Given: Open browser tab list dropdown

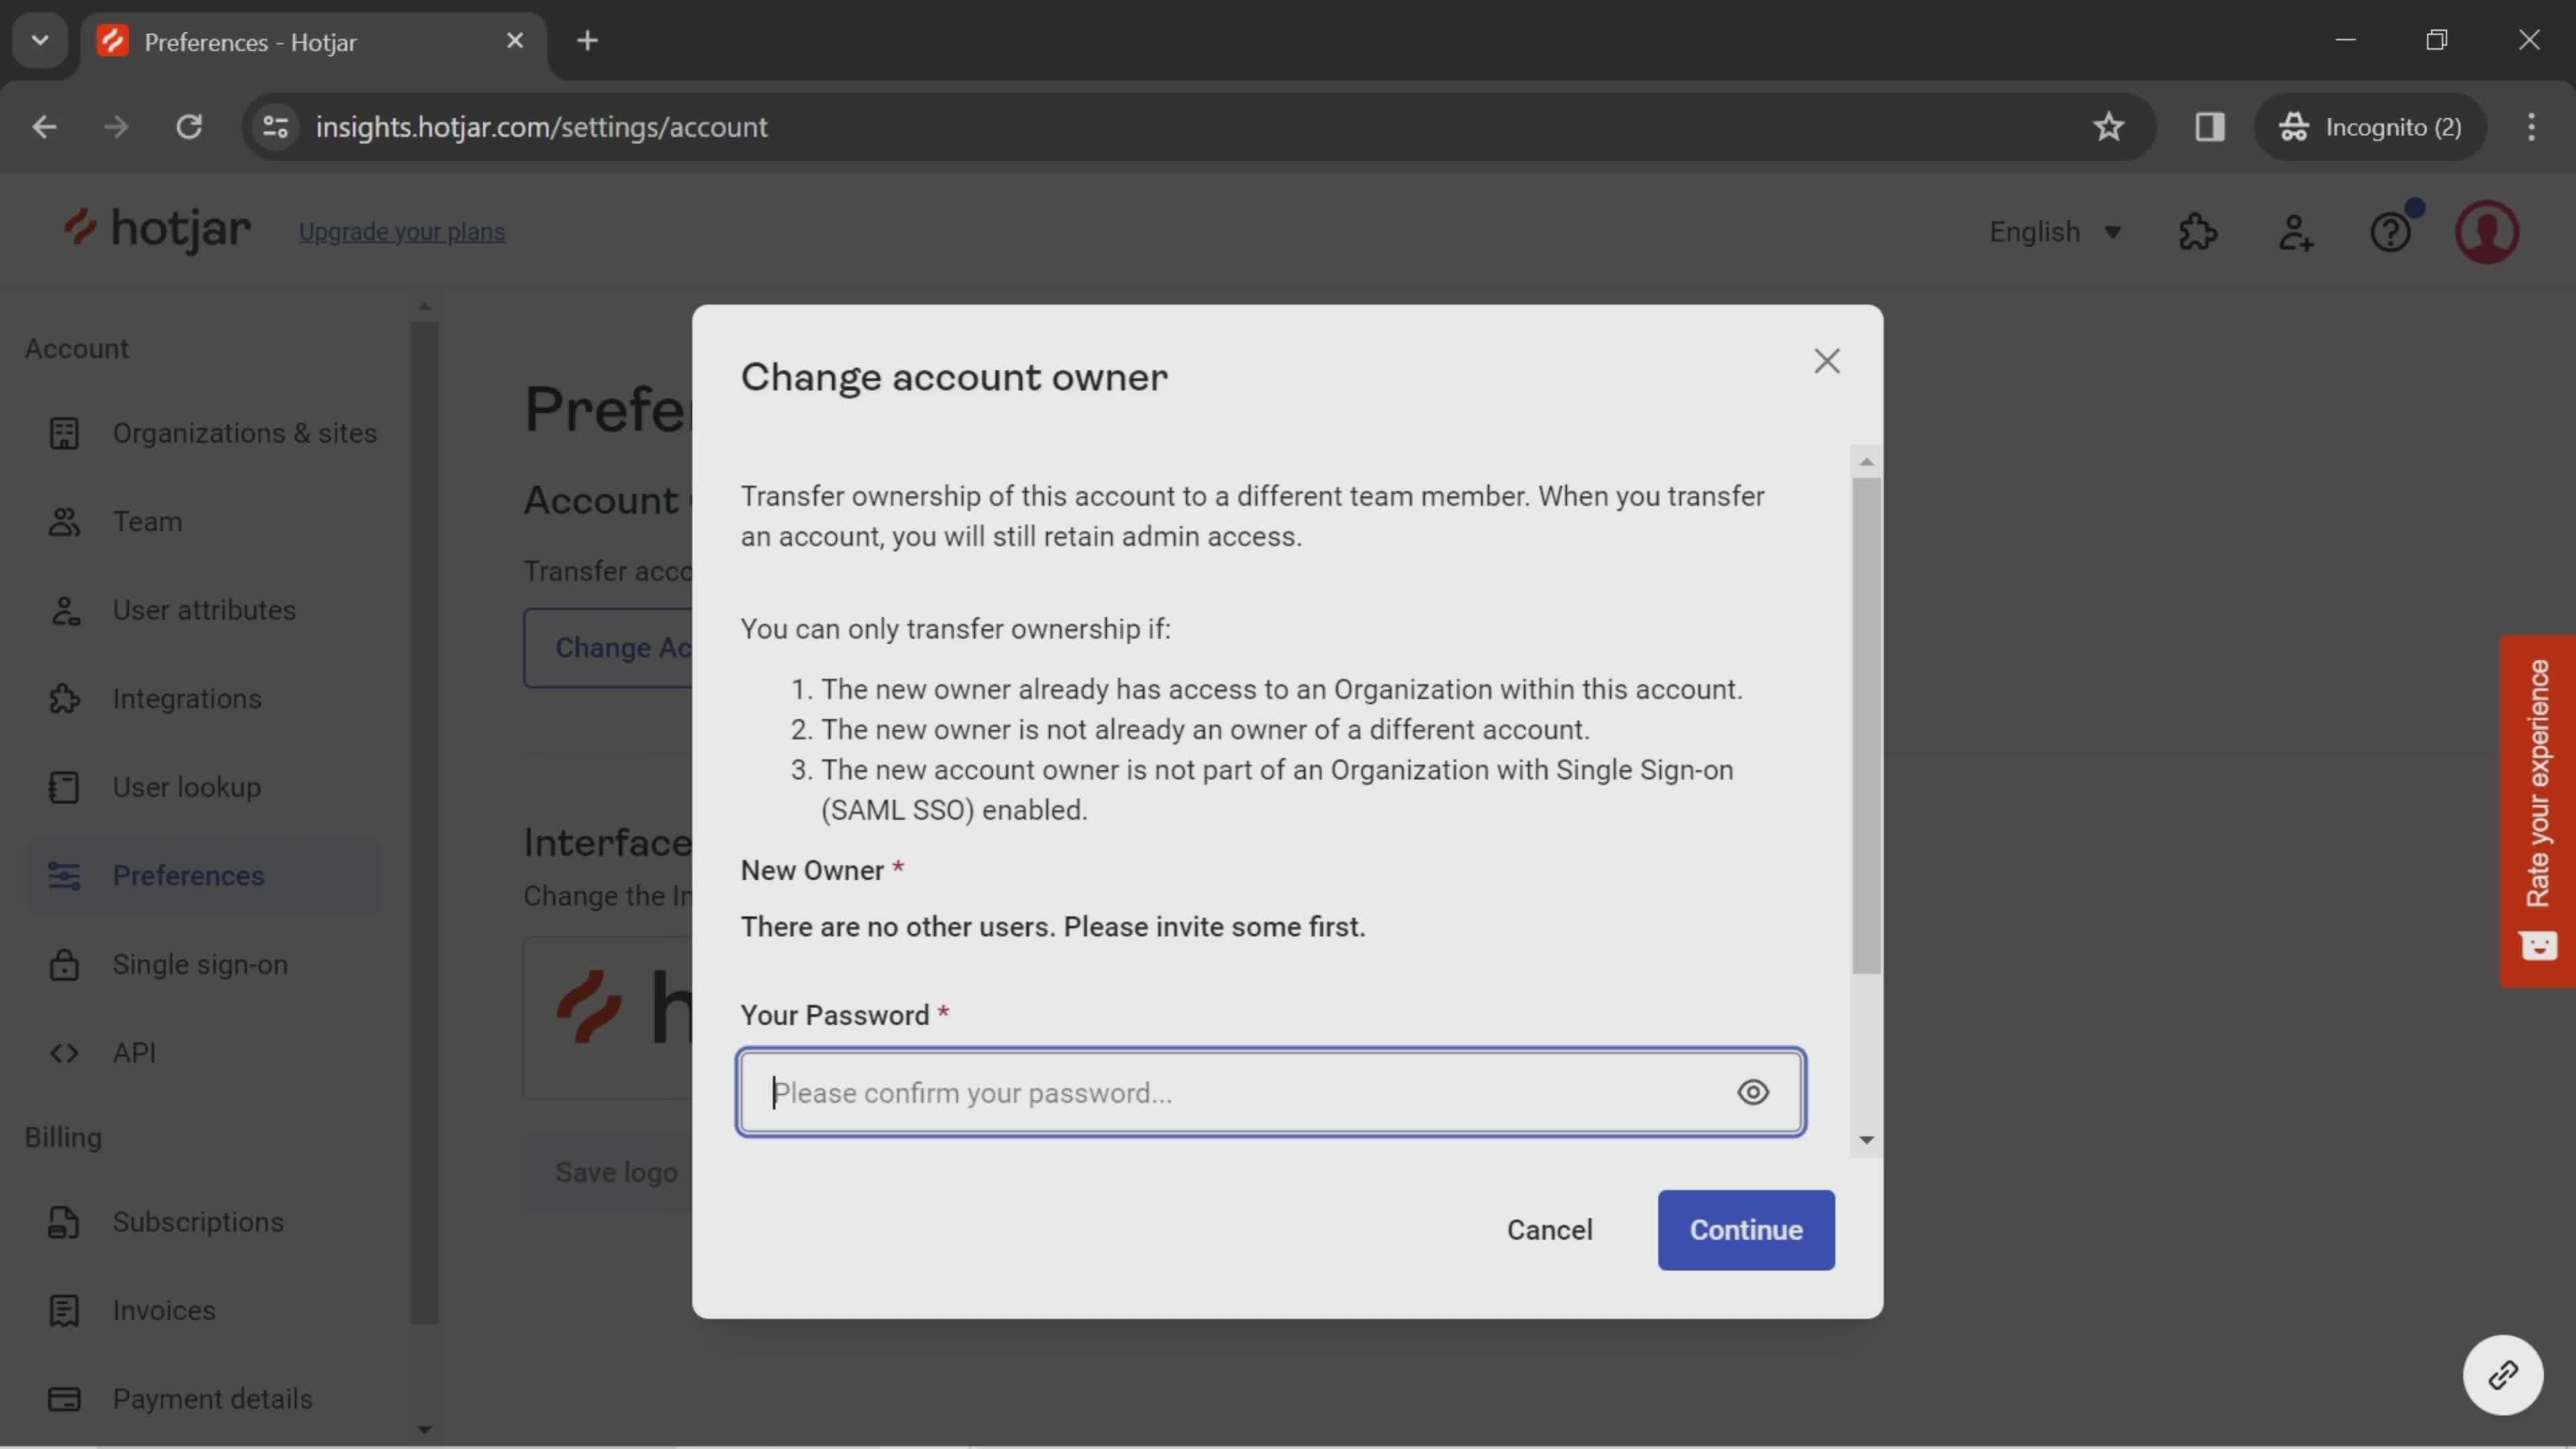Looking at the screenshot, I should pyautogui.click(x=39, y=39).
